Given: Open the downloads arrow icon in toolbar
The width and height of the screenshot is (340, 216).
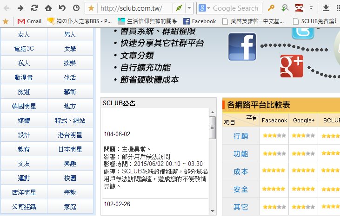Looking at the screenshot, I should pos(326,8).
